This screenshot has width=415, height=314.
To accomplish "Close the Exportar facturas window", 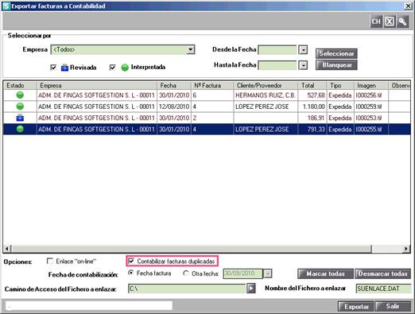I will pos(408,6).
